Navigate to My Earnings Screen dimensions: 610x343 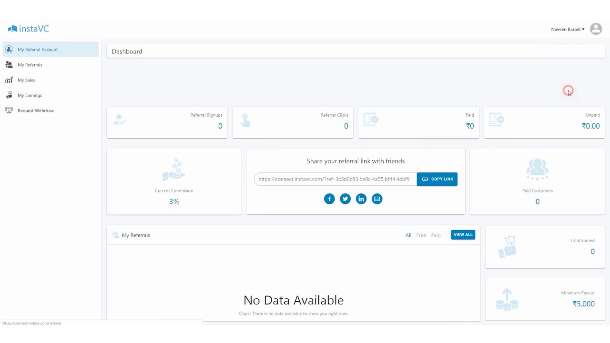click(x=51, y=95)
